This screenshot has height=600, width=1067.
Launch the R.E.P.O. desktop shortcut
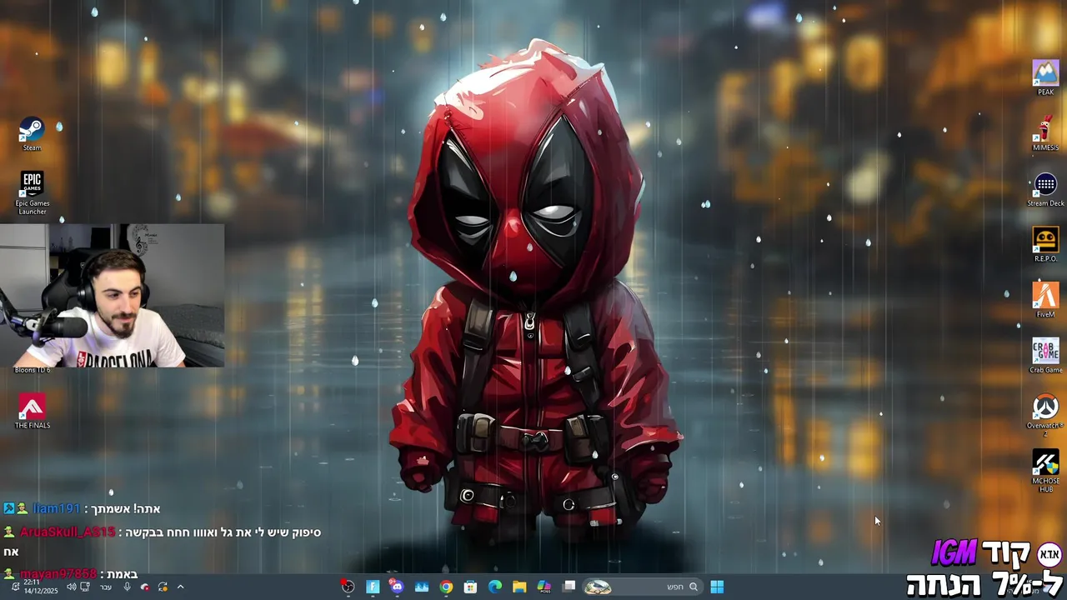[x=1045, y=245]
